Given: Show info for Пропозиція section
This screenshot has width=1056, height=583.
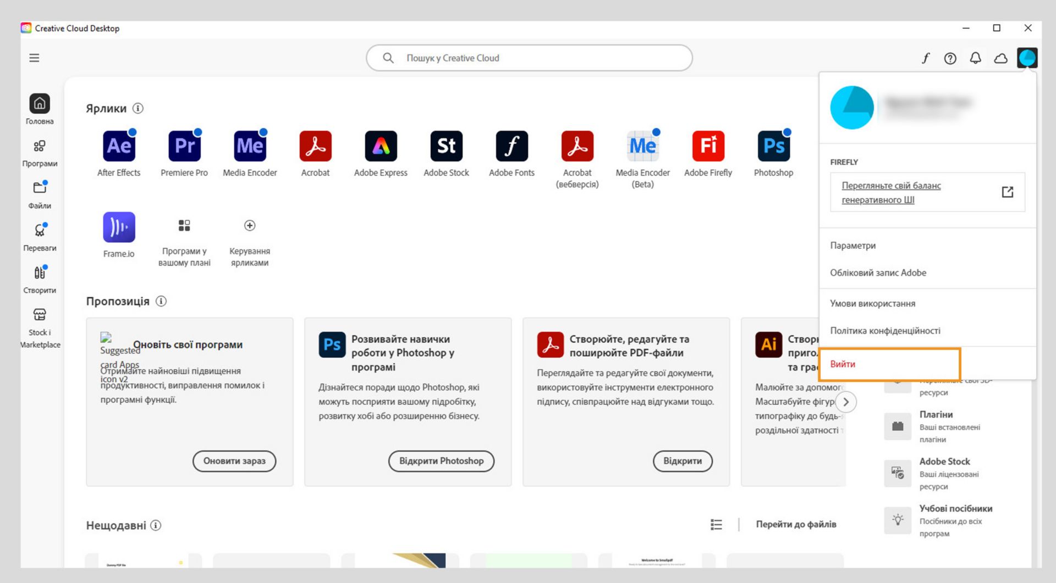Looking at the screenshot, I should click(x=161, y=301).
